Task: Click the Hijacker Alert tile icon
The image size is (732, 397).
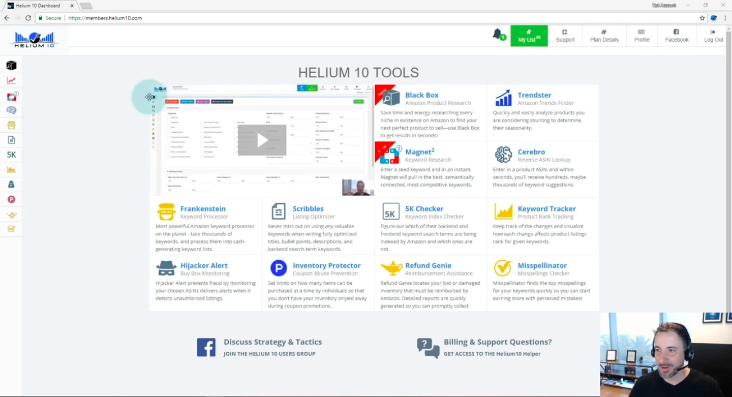Action: click(166, 268)
